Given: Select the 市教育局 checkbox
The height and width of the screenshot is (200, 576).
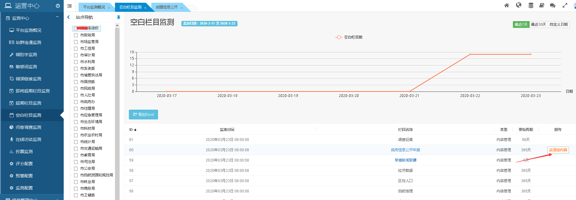Looking at the screenshot, I should pyautogui.click(x=76, y=155).
